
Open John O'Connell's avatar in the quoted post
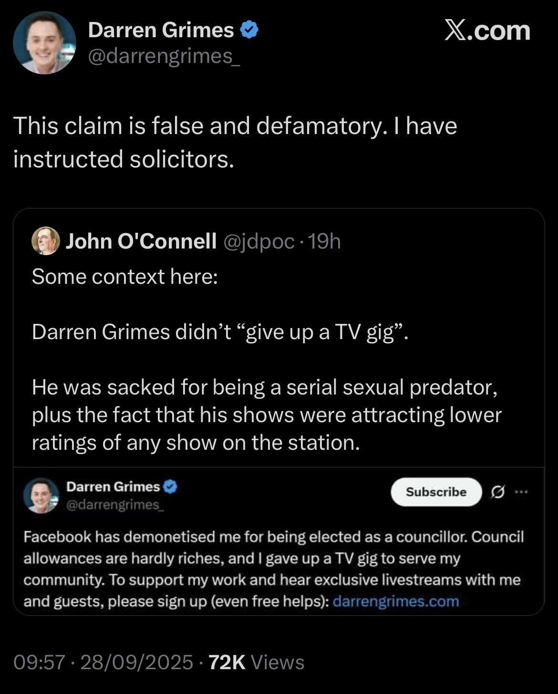(x=45, y=241)
